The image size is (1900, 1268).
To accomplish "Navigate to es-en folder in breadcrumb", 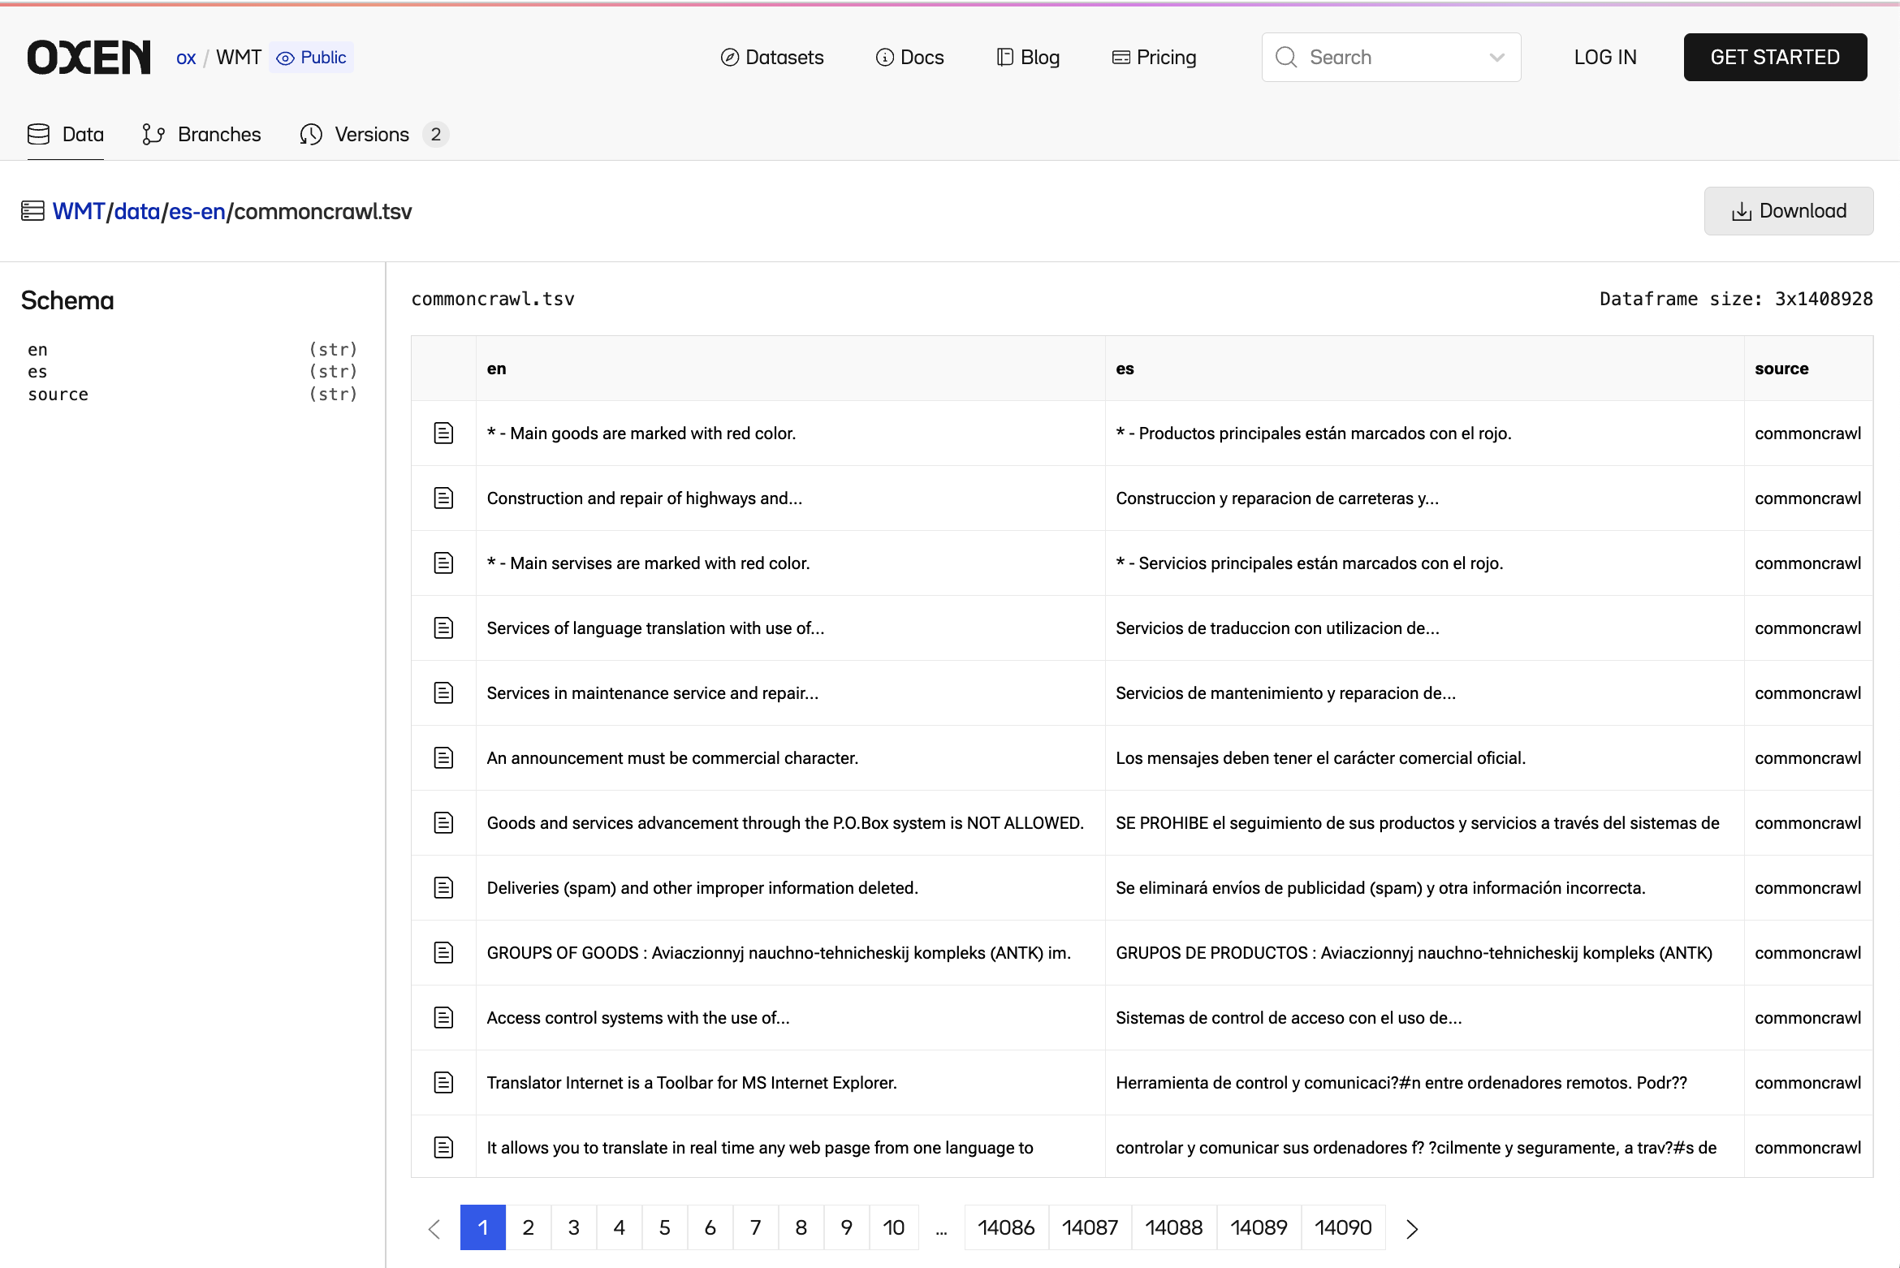I will 196,211.
